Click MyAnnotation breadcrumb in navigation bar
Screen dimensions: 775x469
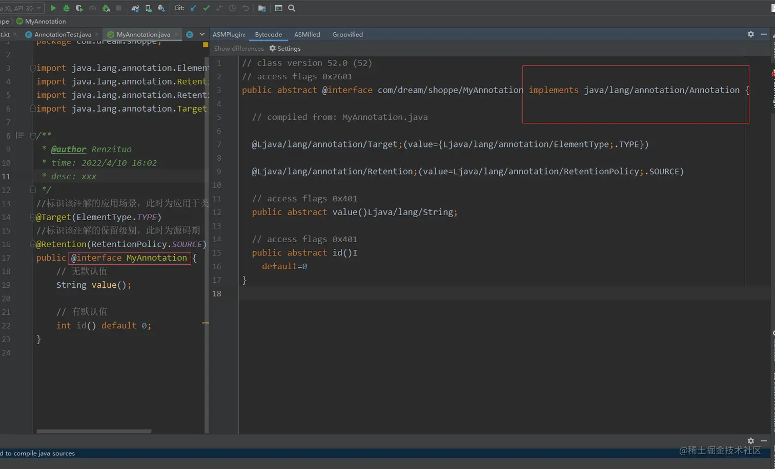(41, 22)
